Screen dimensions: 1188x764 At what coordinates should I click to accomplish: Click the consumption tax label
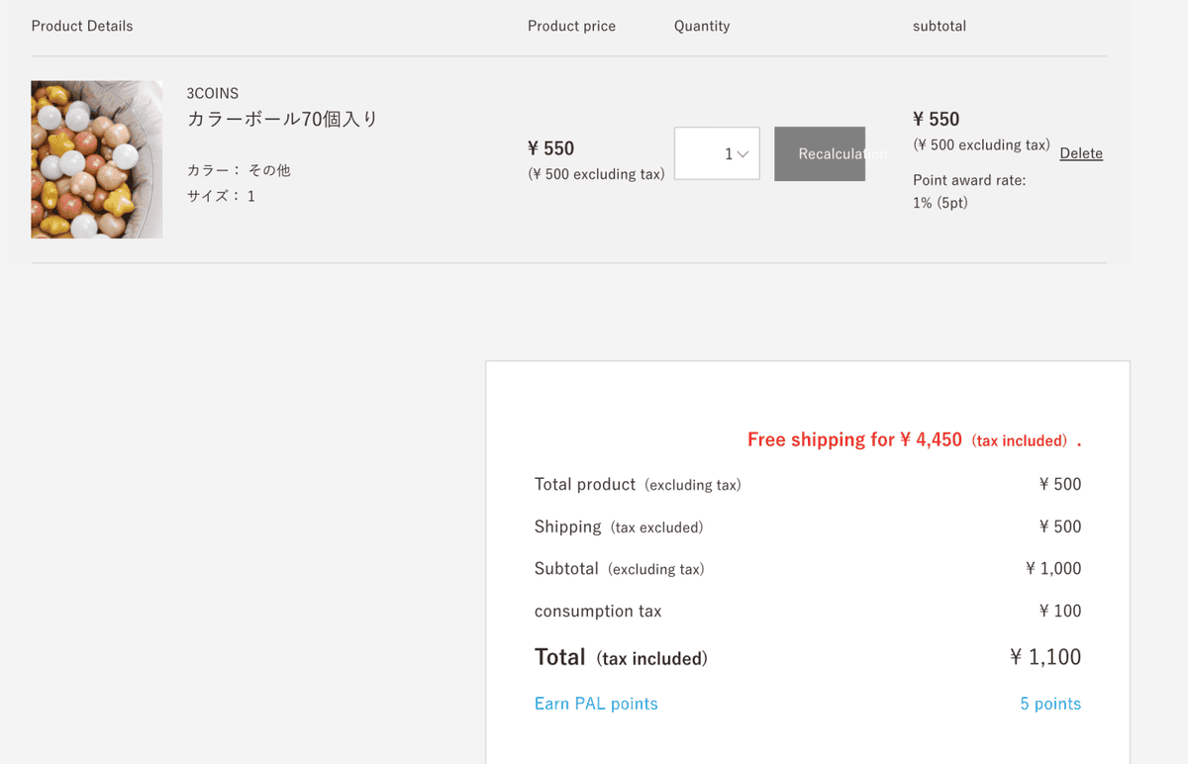pyautogui.click(x=598, y=611)
